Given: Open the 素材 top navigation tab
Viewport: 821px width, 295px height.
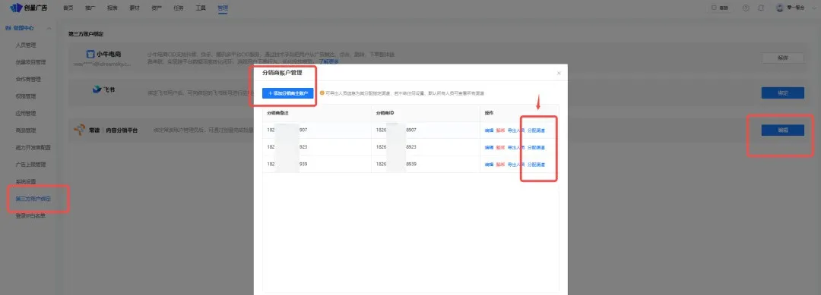Looking at the screenshot, I should 135,8.
